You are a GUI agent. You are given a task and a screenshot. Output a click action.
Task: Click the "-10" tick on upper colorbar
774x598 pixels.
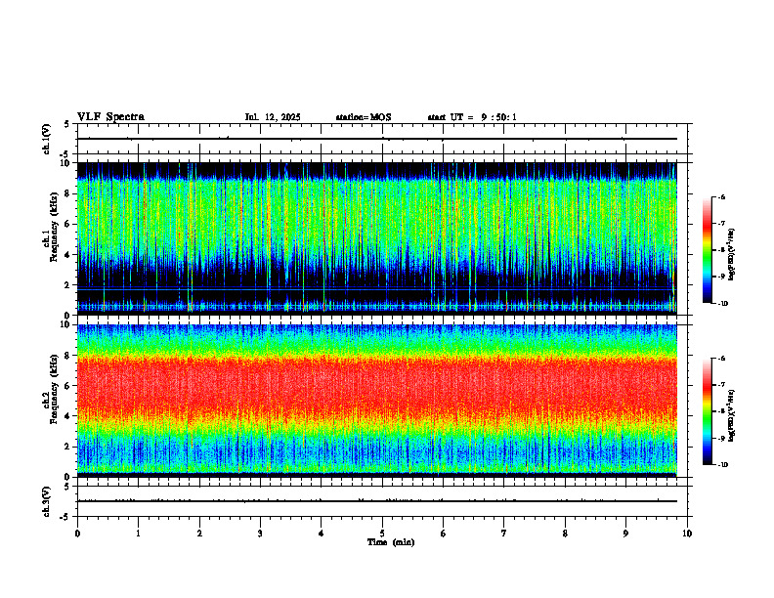[722, 304]
